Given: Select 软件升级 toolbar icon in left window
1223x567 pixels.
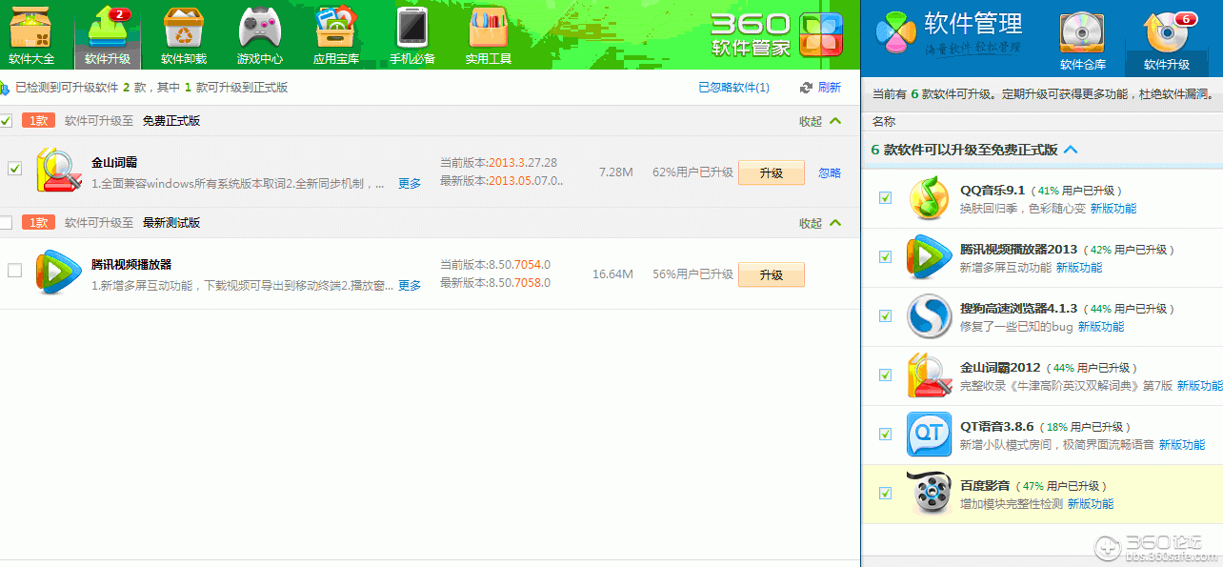Looking at the screenshot, I should [108, 35].
